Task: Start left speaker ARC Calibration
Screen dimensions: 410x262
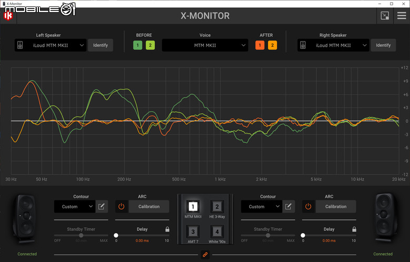Action: (x=149, y=207)
